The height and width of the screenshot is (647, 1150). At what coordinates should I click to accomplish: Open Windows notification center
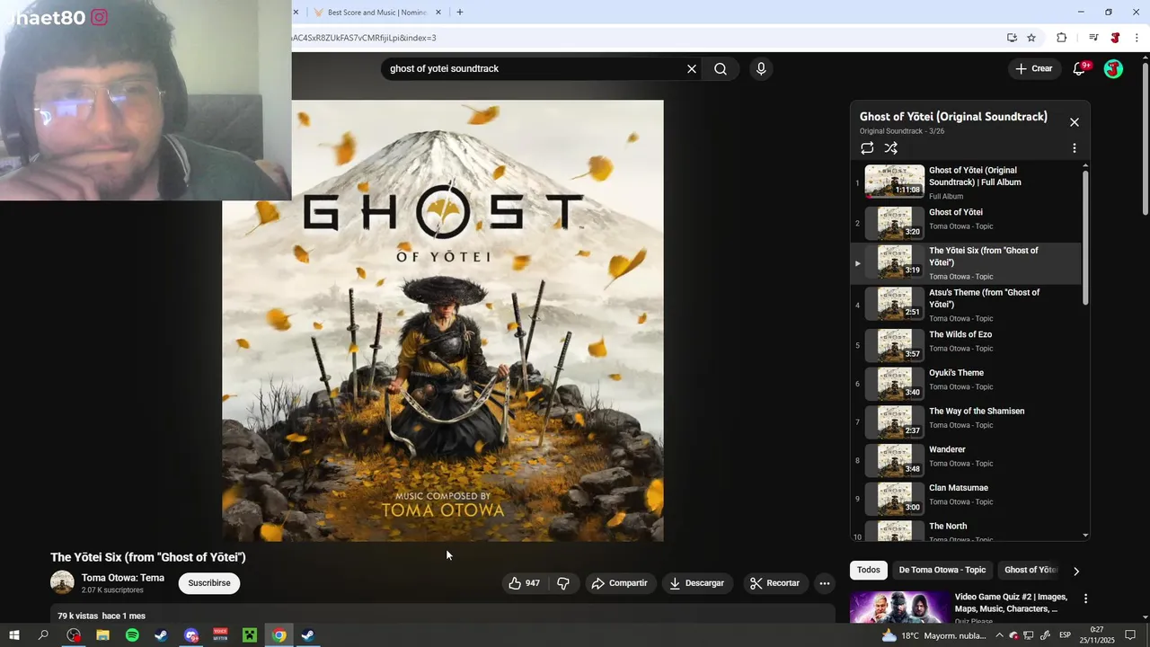click(x=1130, y=635)
